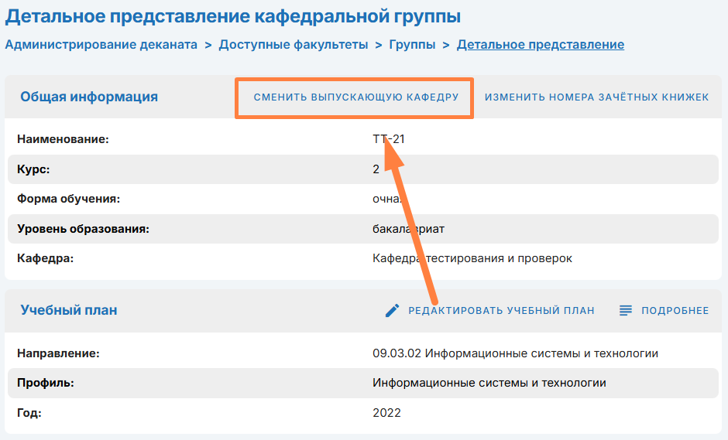Click the year value 2022
Image resolution: width=728 pixels, height=440 pixels.
[x=386, y=413]
